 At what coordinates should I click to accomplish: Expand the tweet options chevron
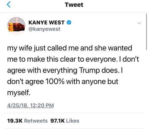139,23
